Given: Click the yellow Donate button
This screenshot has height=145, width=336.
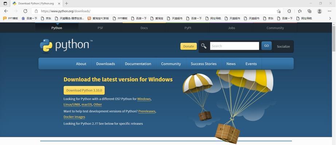Looking at the screenshot, I should click(x=188, y=46).
